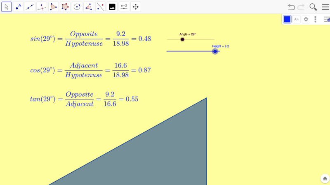Select the Angle tool

click(89, 7)
